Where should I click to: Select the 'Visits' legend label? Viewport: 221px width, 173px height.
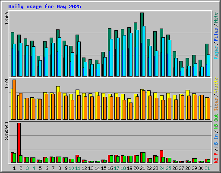pyautogui.click(x=216, y=86)
